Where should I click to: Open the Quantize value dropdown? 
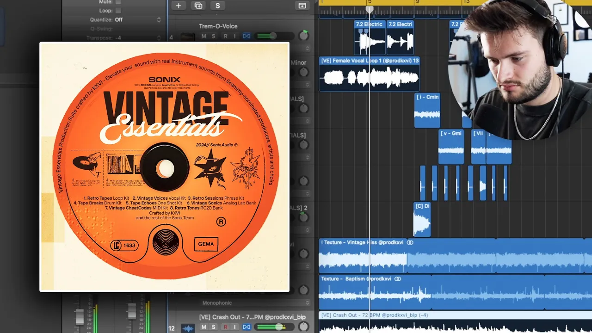138,20
